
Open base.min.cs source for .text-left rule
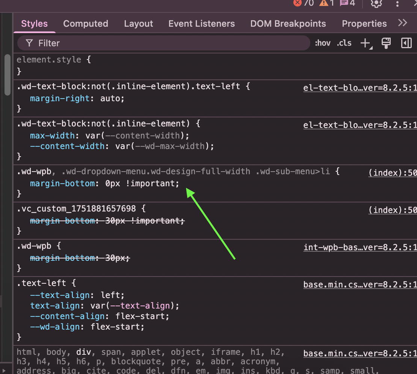[x=360, y=284]
